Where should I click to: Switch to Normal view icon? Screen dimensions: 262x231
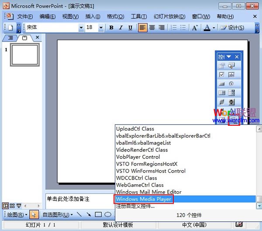6,206
